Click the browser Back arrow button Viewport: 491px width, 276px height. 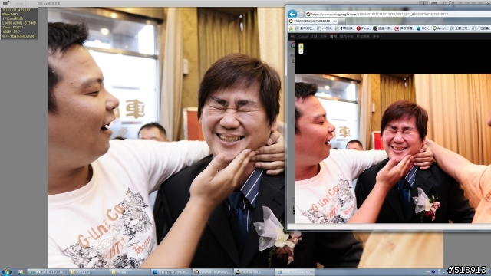tap(292, 14)
